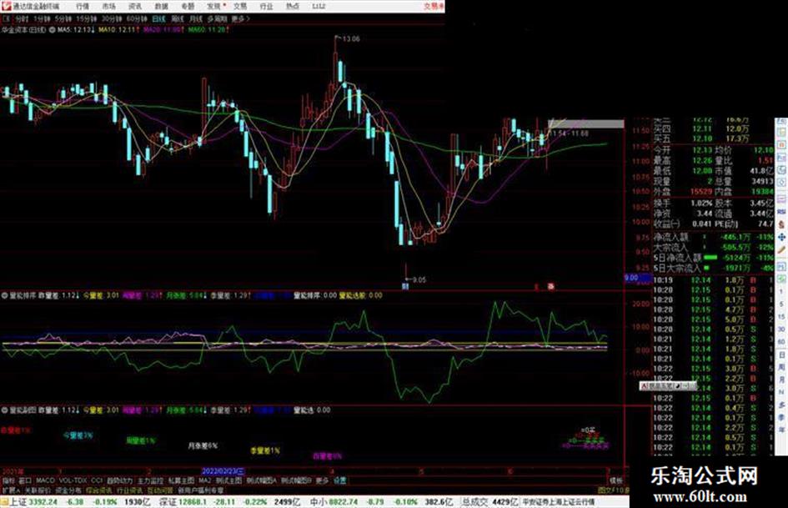Click the red 交易 button at top right

pos(432,6)
